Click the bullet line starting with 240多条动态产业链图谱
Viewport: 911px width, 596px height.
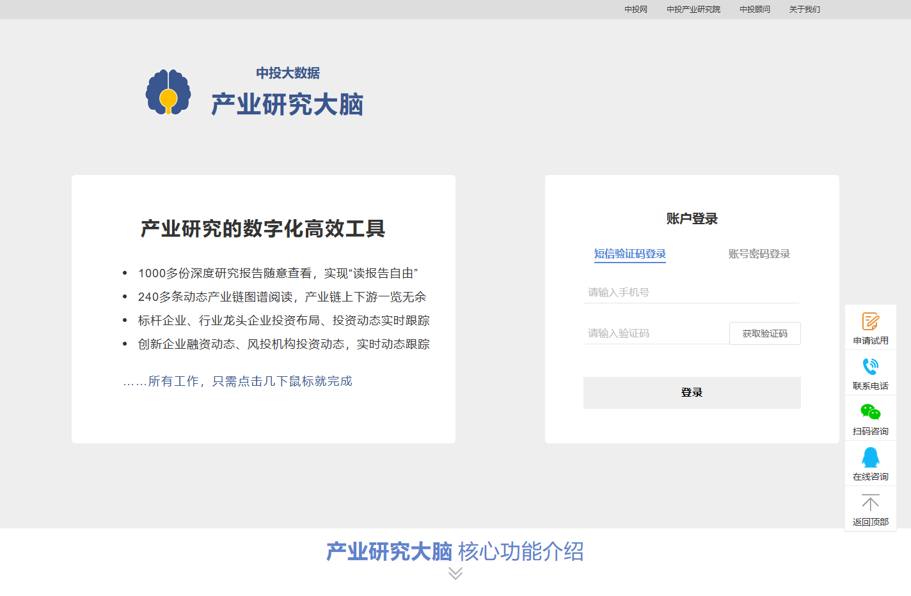pyautogui.click(x=282, y=297)
